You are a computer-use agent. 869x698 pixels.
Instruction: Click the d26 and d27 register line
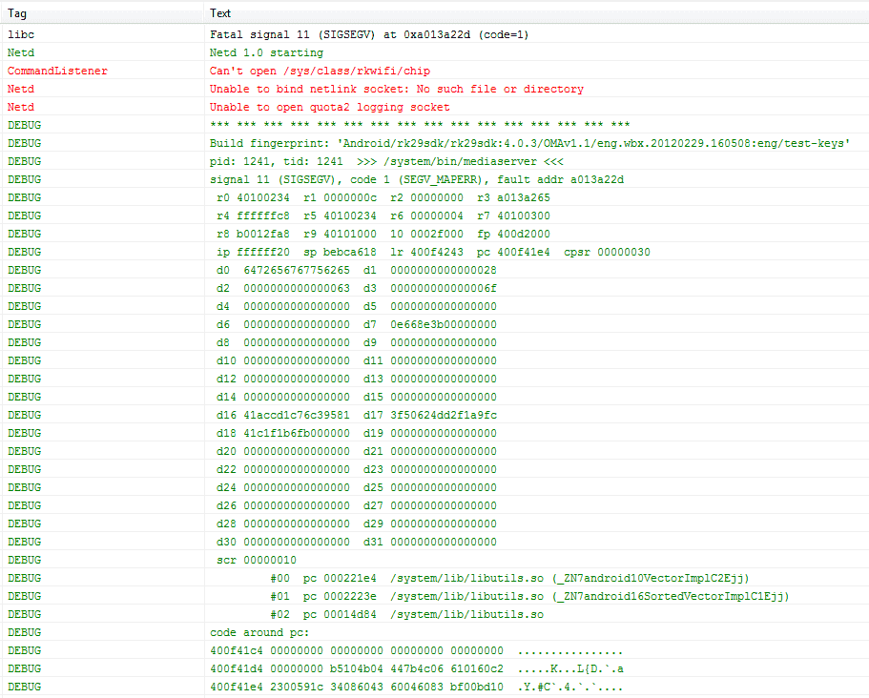(435, 505)
